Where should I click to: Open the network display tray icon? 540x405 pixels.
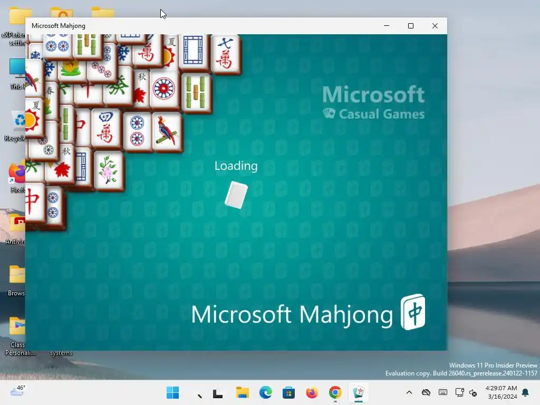point(459,392)
